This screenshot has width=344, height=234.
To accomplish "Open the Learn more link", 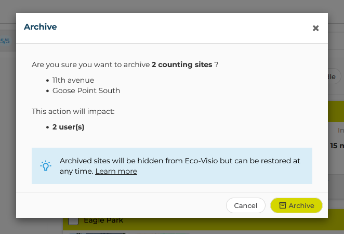I will (116, 171).
